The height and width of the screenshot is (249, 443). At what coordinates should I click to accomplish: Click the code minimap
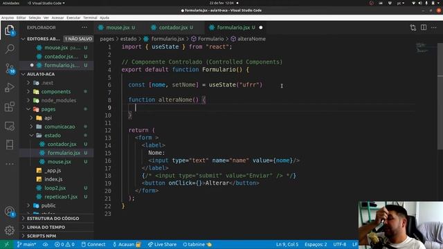pos(423,47)
